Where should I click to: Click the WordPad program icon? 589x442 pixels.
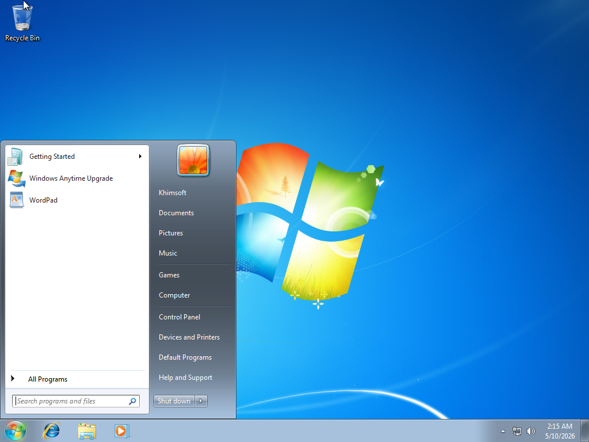[17, 200]
